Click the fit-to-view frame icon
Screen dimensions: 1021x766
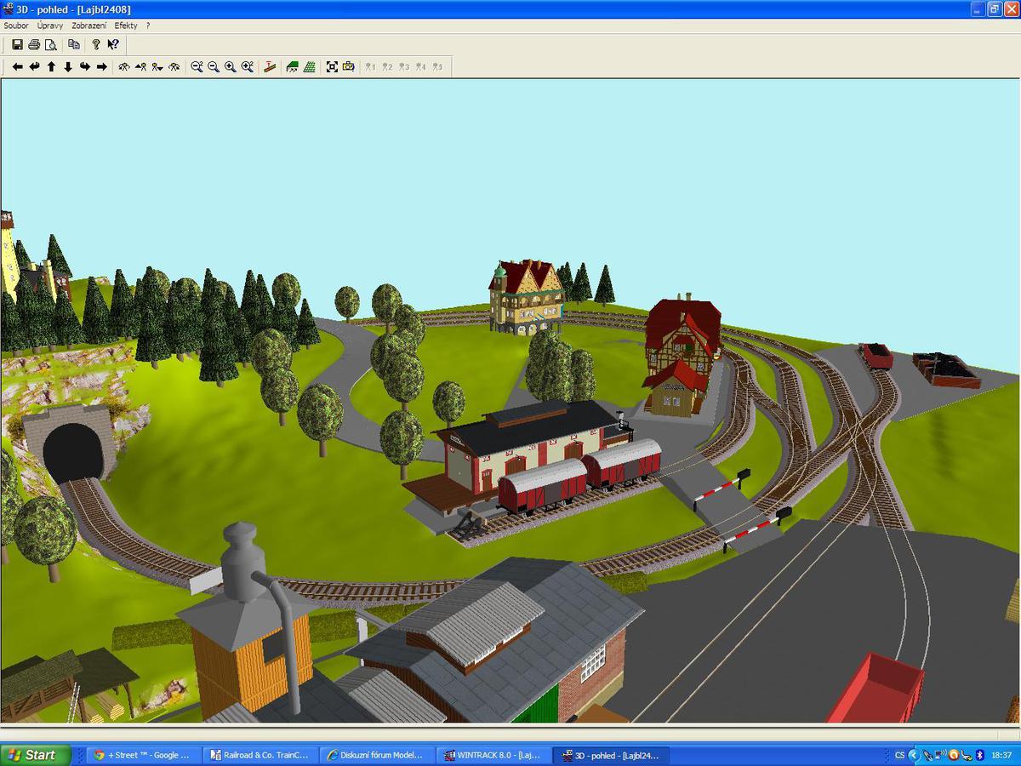tap(332, 66)
